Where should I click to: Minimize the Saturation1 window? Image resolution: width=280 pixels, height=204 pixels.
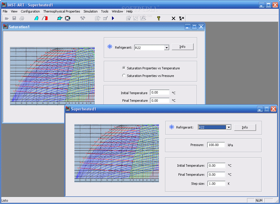[187, 27]
